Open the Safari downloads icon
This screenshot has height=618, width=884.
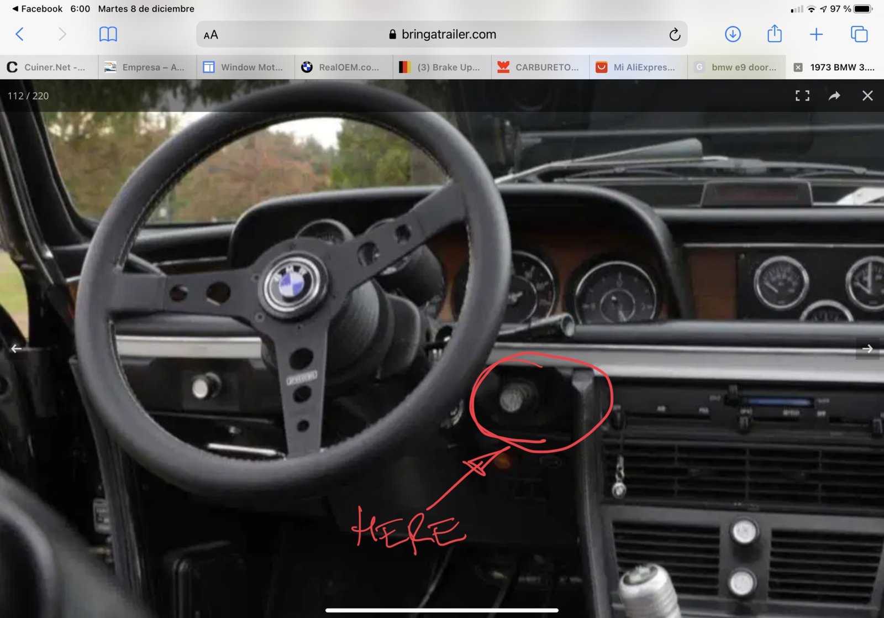coord(733,34)
